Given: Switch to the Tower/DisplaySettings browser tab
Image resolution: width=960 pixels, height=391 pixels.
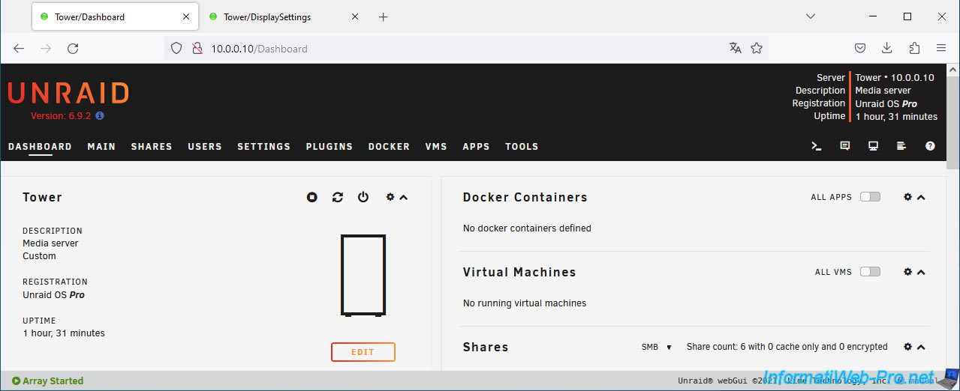Looking at the screenshot, I should 267,16.
